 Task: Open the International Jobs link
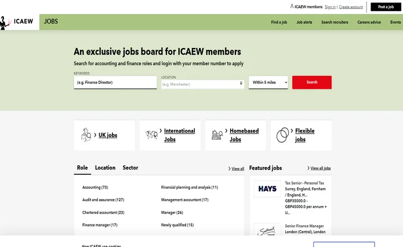pos(179,135)
